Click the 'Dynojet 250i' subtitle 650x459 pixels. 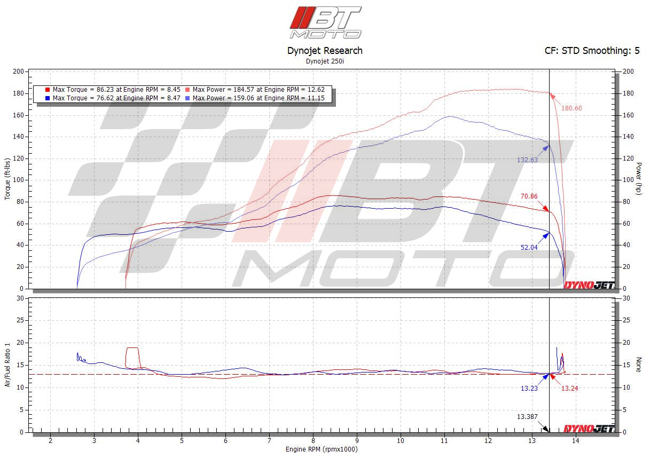pos(325,61)
